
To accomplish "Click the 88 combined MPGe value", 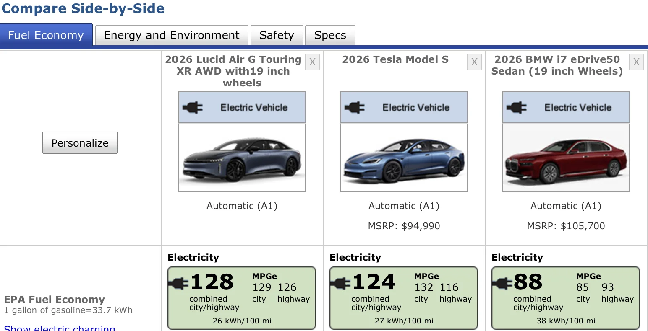I will coord(528,282).
